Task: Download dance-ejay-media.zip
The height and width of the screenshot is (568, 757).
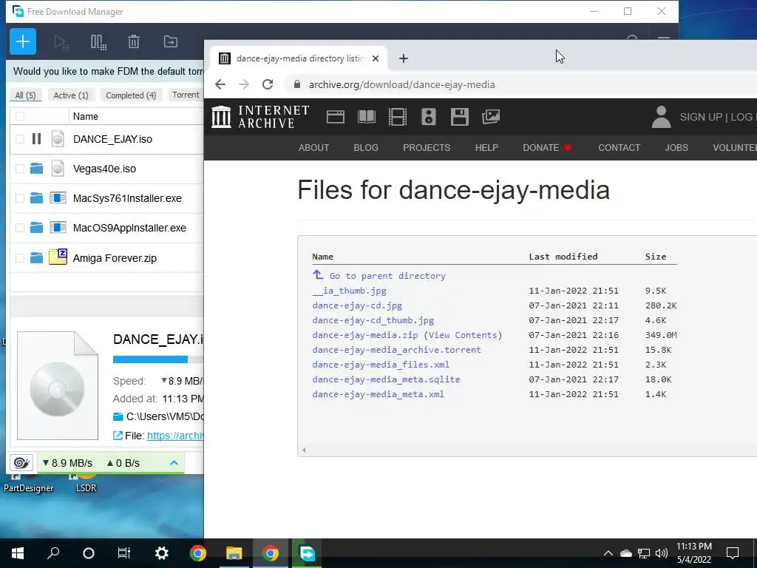Action: (x=365, y=335)
